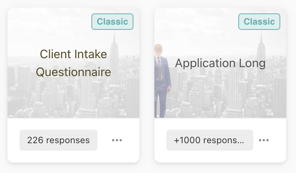The height and width of the screenshot is (173, 296).
Task: Open more options for Client Intake Questionnaire
Action: (x=117, y=141)
